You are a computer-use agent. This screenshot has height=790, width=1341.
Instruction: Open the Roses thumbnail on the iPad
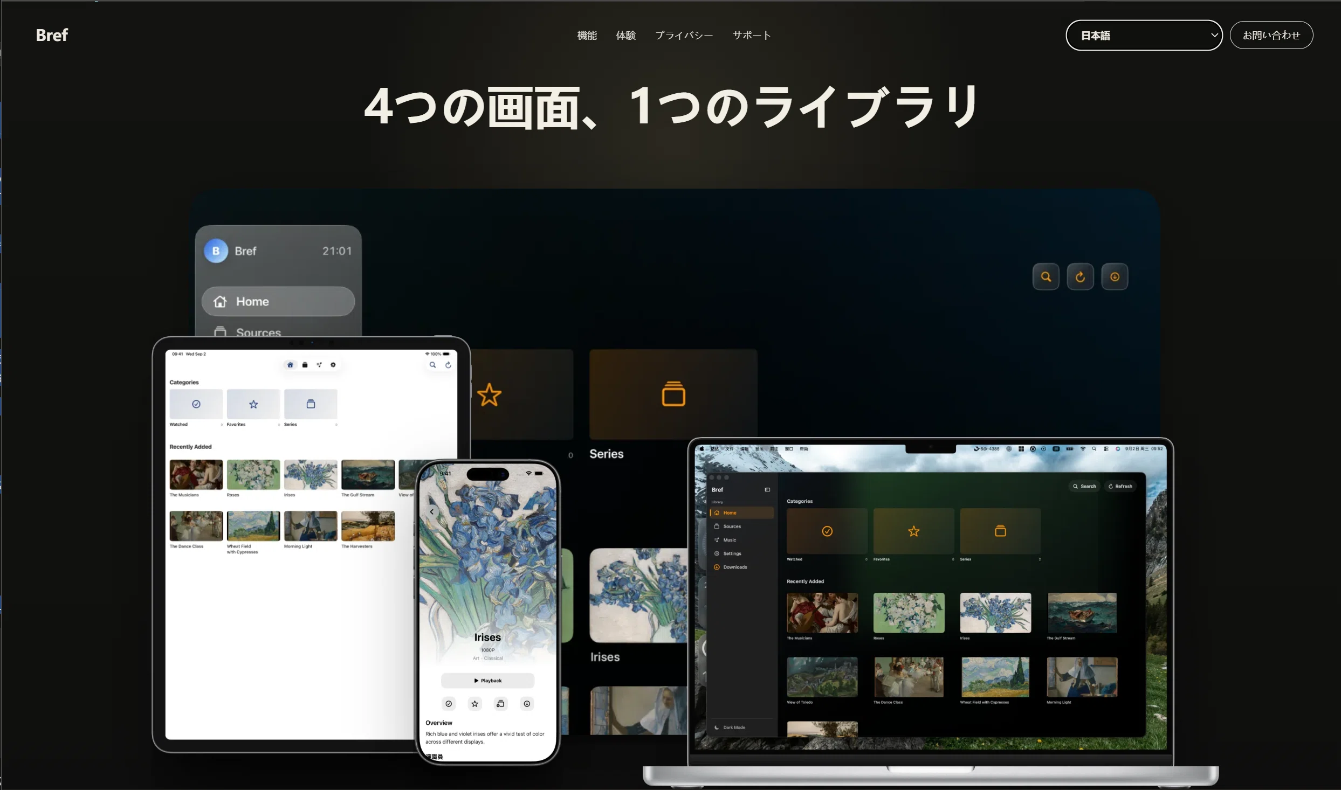[253, 474]
